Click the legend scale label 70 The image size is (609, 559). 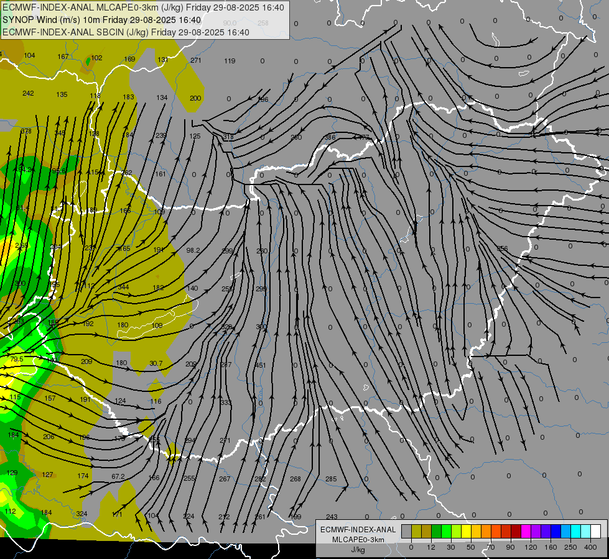[x=491, y=547]
